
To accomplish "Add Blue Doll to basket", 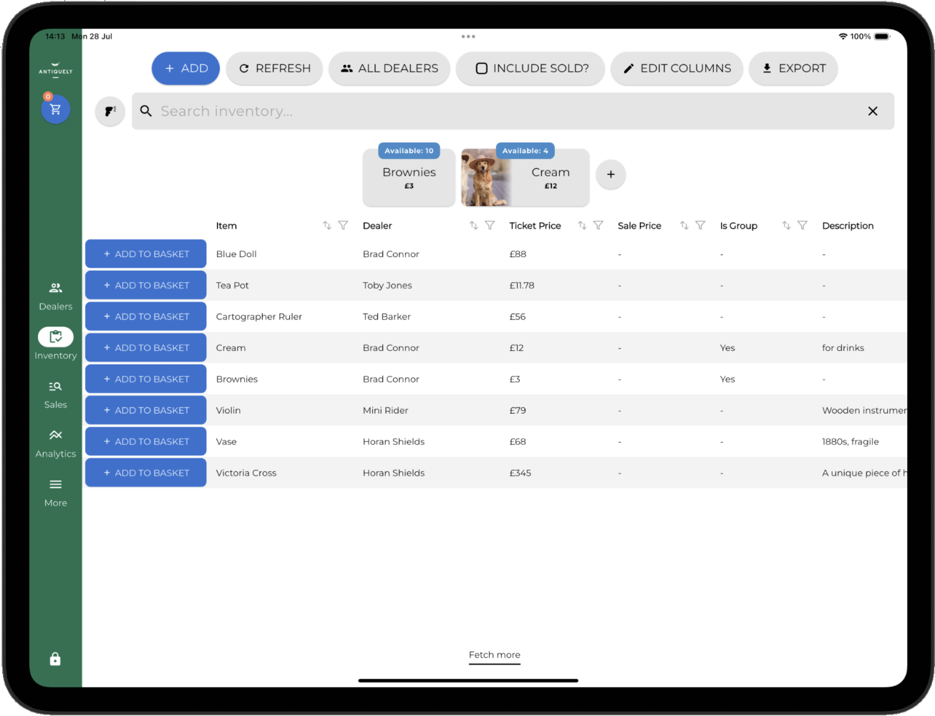I will point(146,254).
